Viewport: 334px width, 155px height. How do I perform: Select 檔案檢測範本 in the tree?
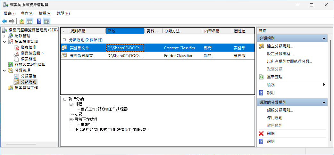tap(32, 53)
